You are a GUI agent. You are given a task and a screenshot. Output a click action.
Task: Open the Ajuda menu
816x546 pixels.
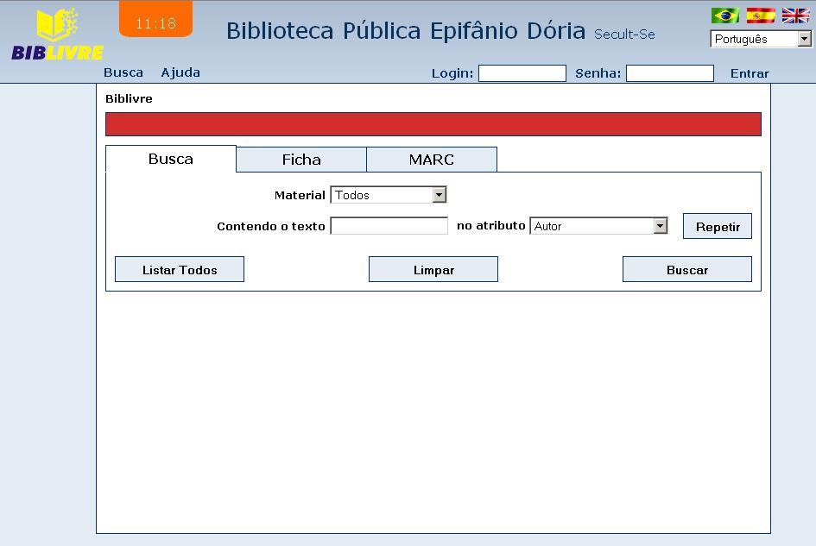180,72
